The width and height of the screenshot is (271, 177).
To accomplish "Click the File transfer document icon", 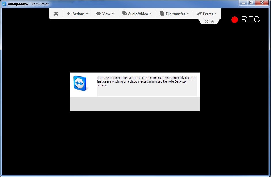I will coord(162,14).
